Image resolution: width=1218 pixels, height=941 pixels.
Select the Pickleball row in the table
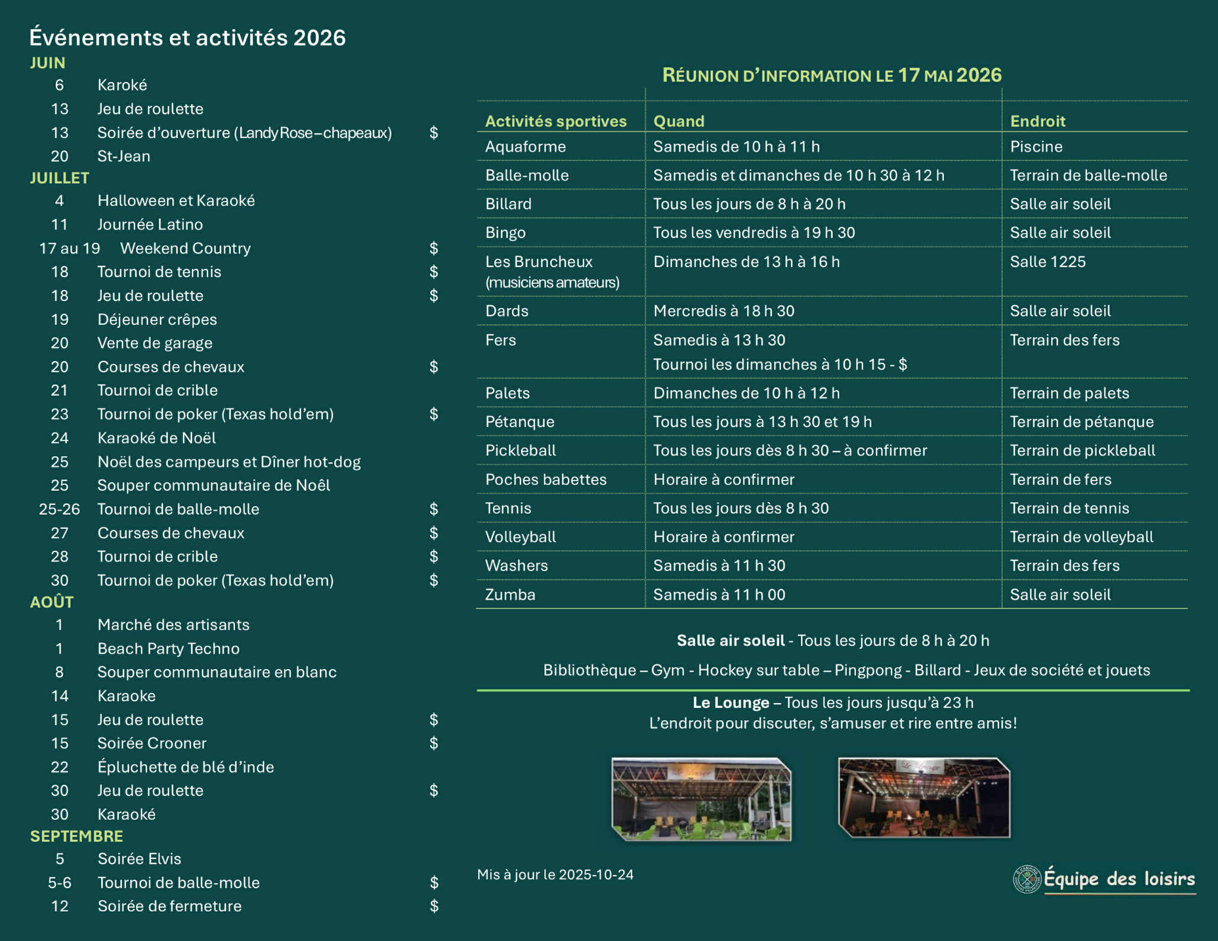pos(520,450)
